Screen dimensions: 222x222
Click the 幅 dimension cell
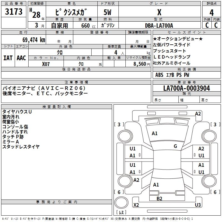189,100
